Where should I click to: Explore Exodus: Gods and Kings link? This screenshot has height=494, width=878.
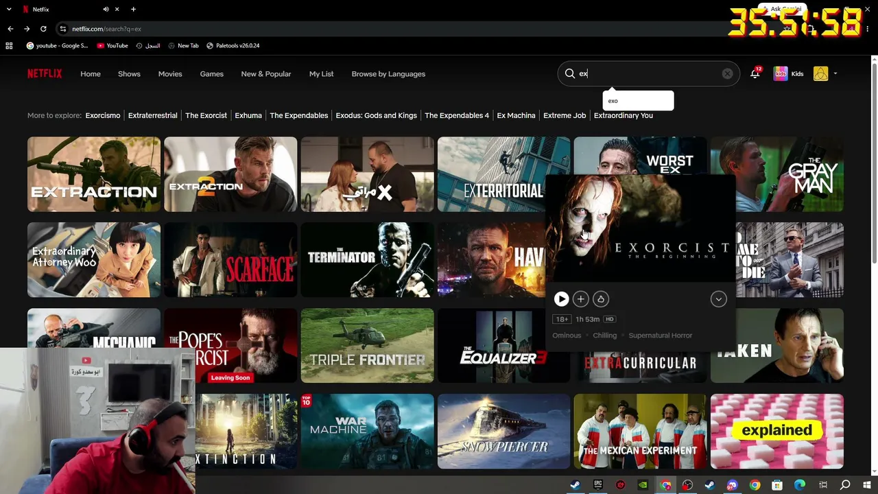point(377,115)
